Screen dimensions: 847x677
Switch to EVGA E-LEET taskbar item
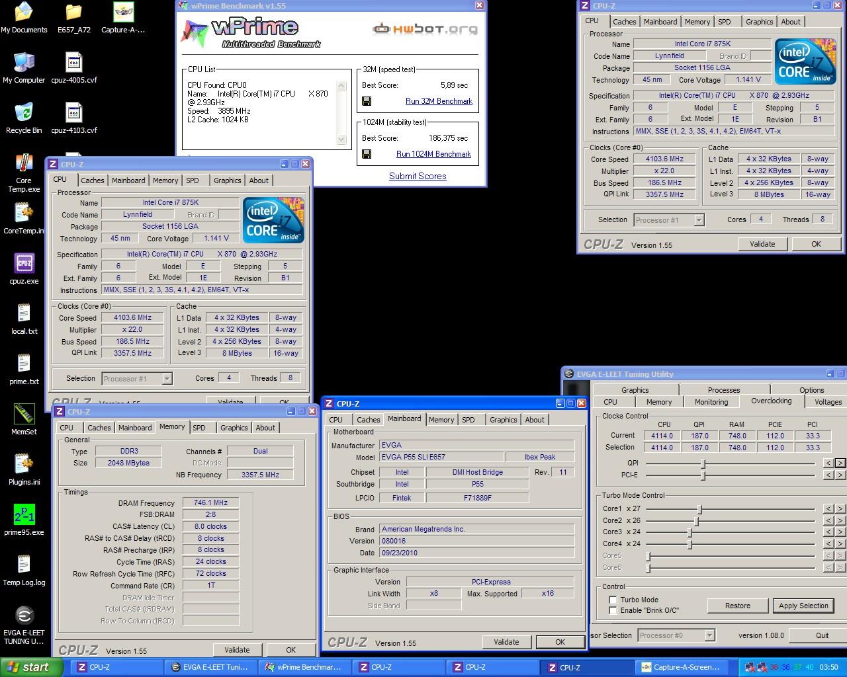[210, 667]
